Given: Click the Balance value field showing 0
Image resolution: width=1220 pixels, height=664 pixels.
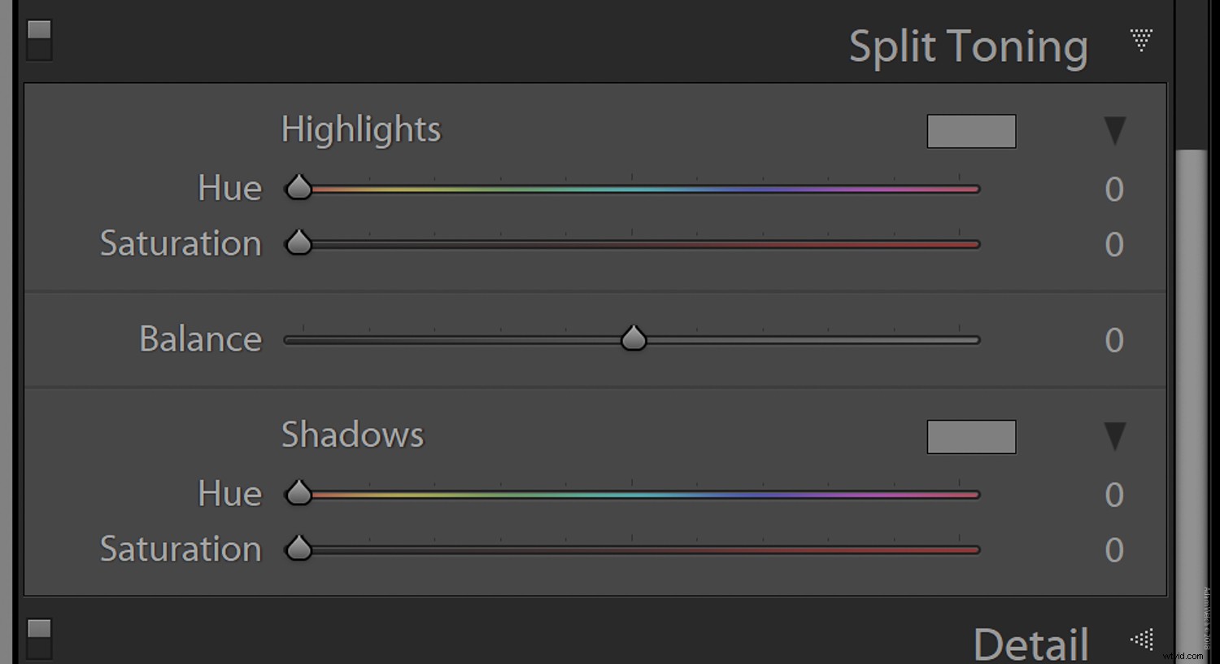Looking at the screenshot, I should [x=1114, y=340].
